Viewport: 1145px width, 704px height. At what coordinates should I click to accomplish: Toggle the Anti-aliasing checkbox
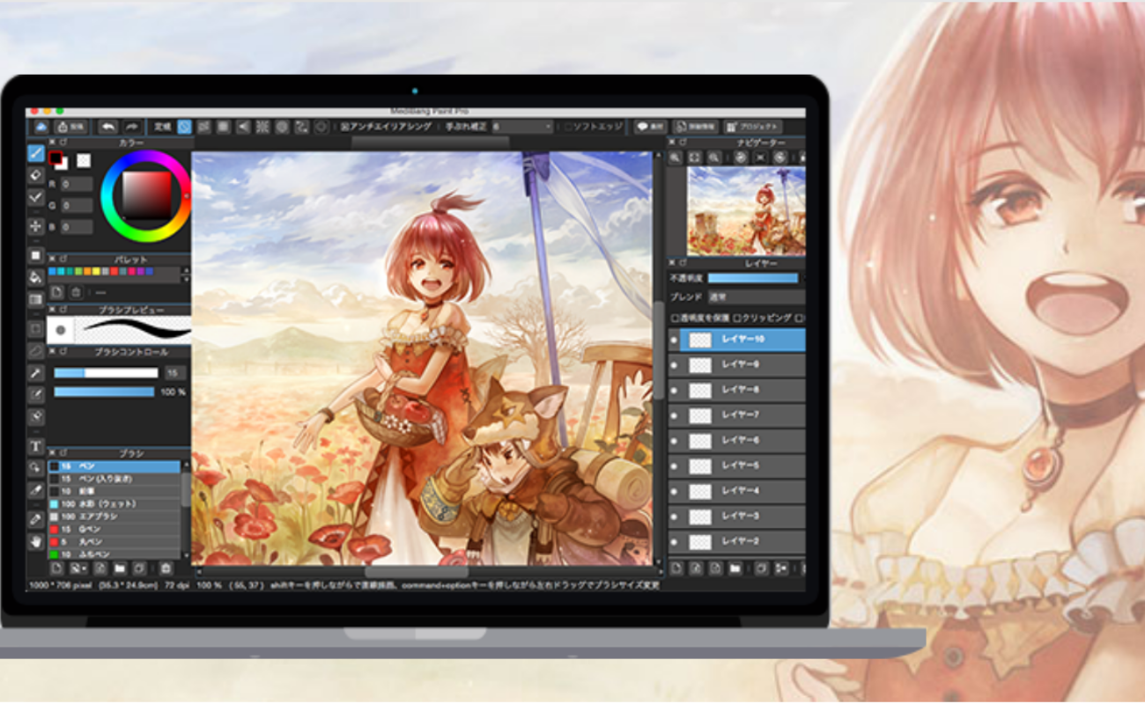tap(345, 127)
